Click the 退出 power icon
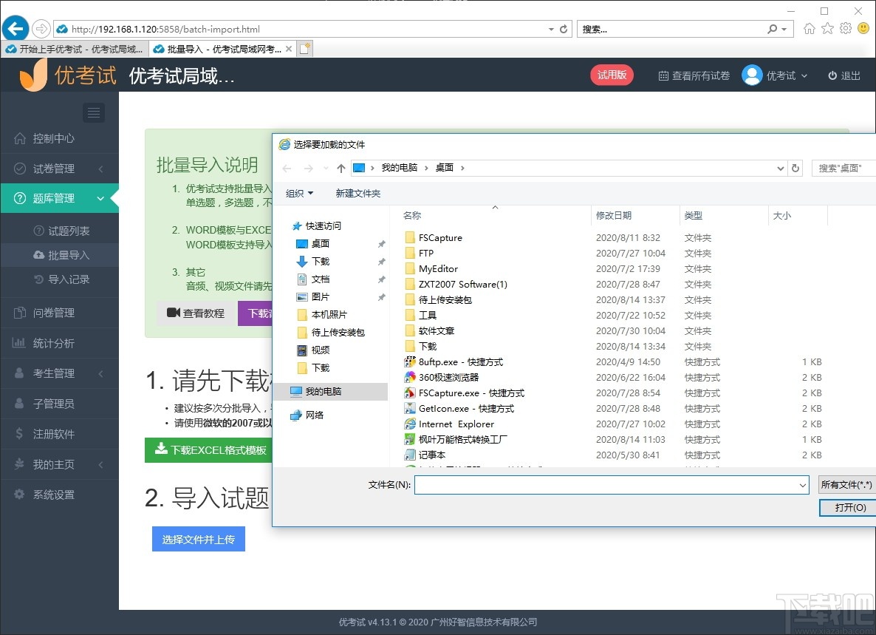Screen dimensions: 876x635 pyautogui.click(x=832, y=75)
